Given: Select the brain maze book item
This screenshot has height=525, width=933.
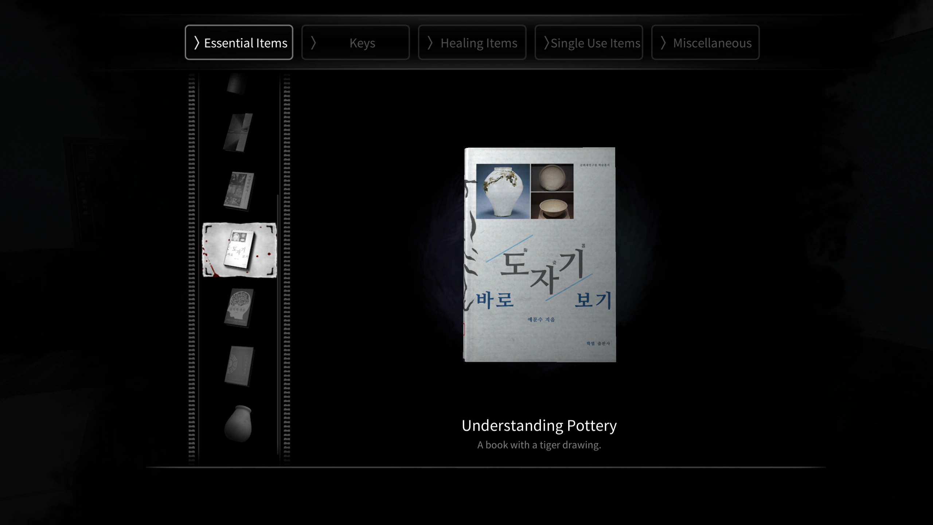Looking at the screenshot, I should [239, 308].
